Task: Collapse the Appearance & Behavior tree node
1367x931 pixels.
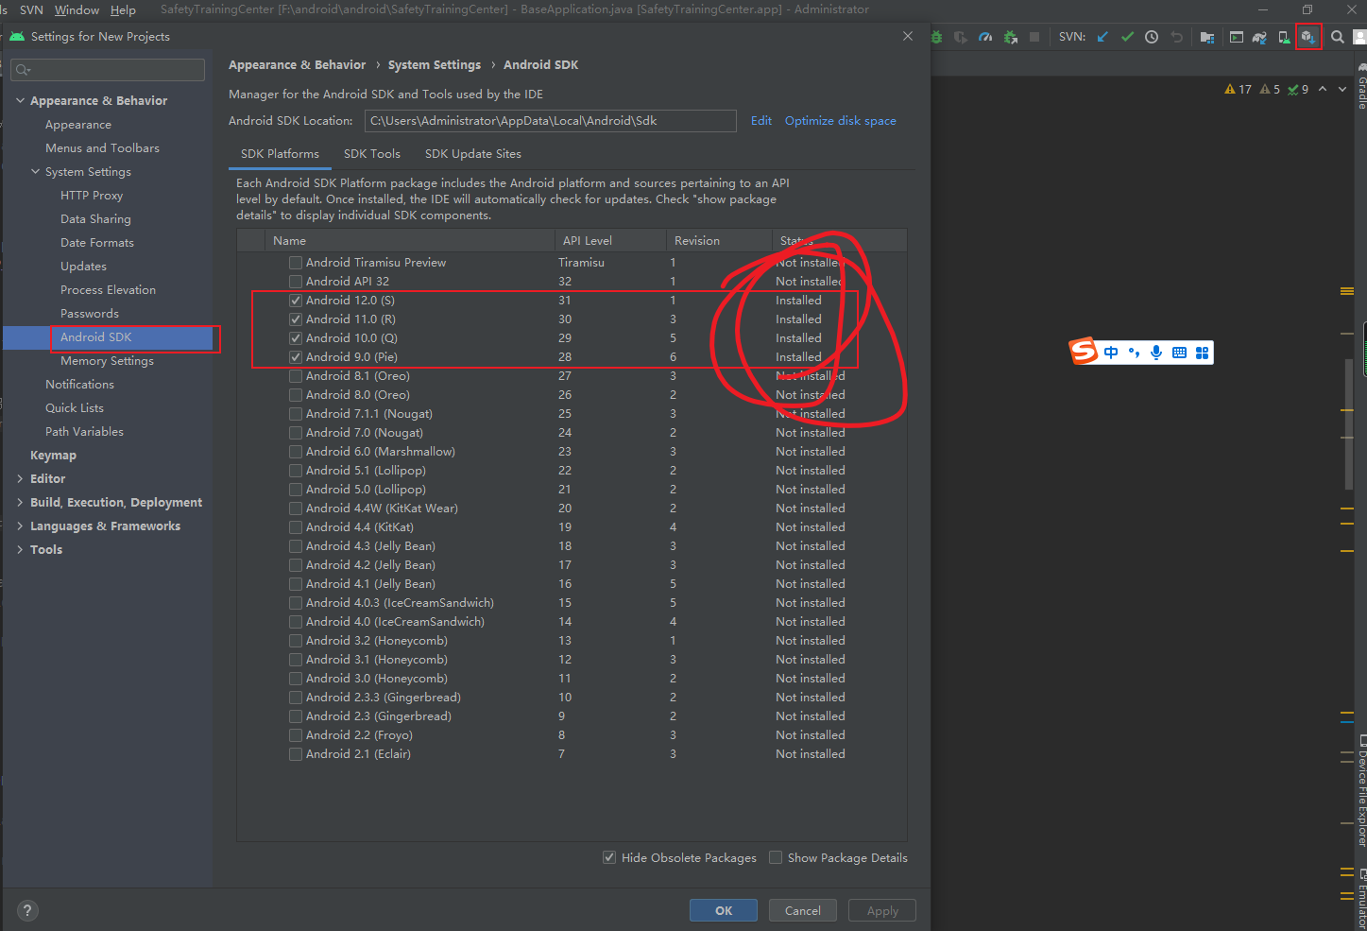Action: (20, 100)
